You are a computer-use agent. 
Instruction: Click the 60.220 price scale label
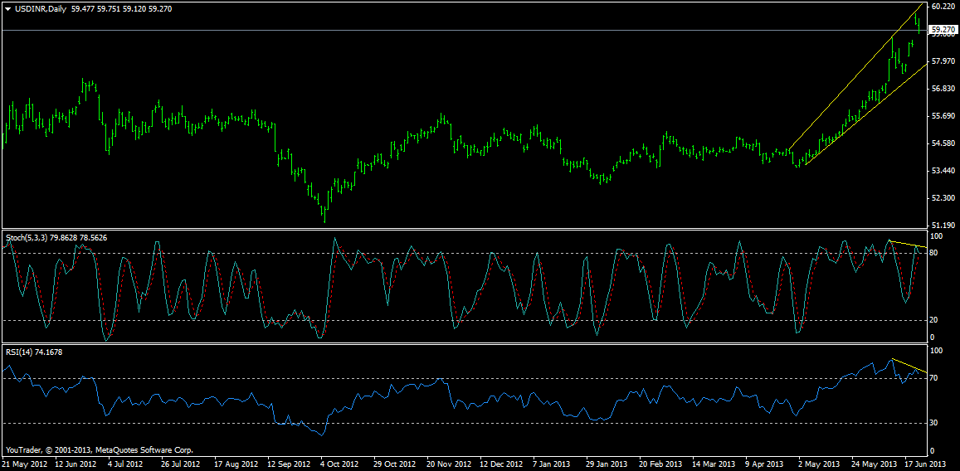[942, 7]
